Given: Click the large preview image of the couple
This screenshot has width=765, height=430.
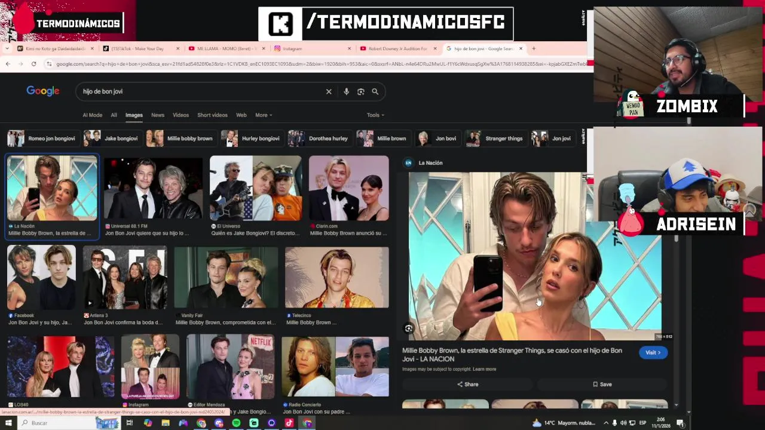Looking at the screenshot, I should [535, 257].
